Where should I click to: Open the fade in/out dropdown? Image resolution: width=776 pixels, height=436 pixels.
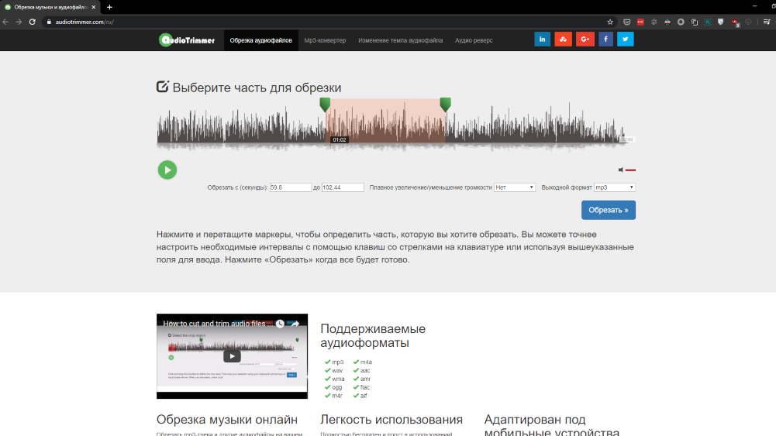tap(515, 187)
